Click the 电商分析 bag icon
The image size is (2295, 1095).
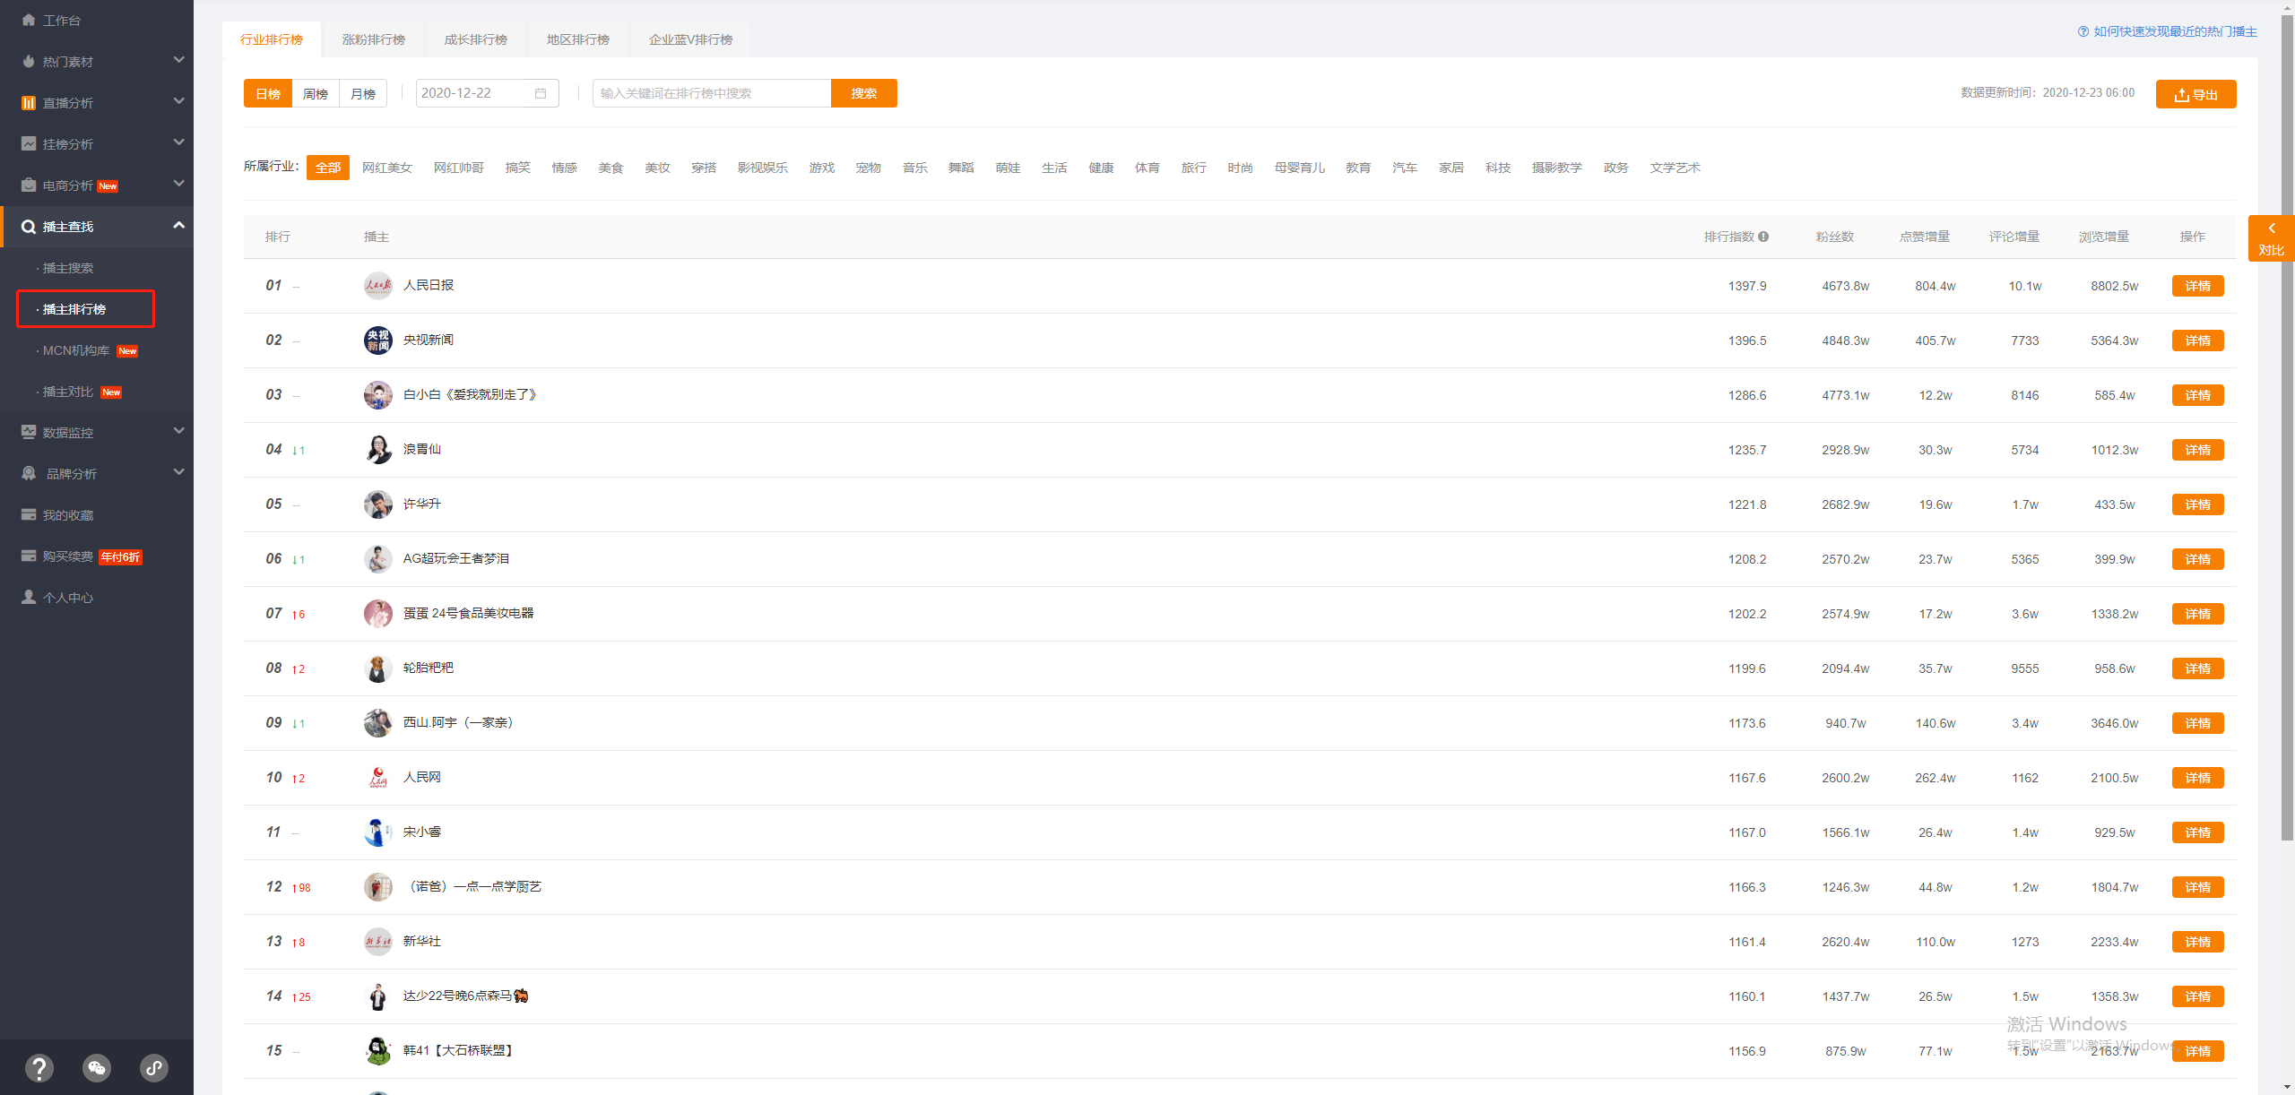[29, 185]
